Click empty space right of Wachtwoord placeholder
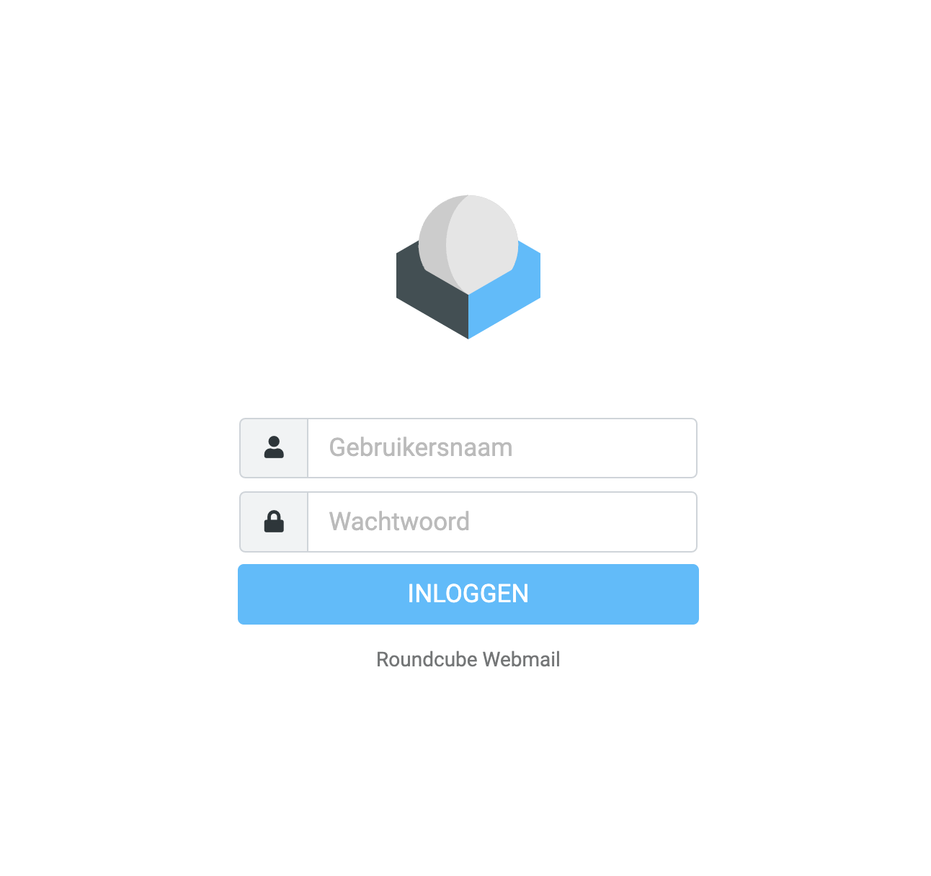This screenshot has width=931, height=876. [x=582, y=522]
